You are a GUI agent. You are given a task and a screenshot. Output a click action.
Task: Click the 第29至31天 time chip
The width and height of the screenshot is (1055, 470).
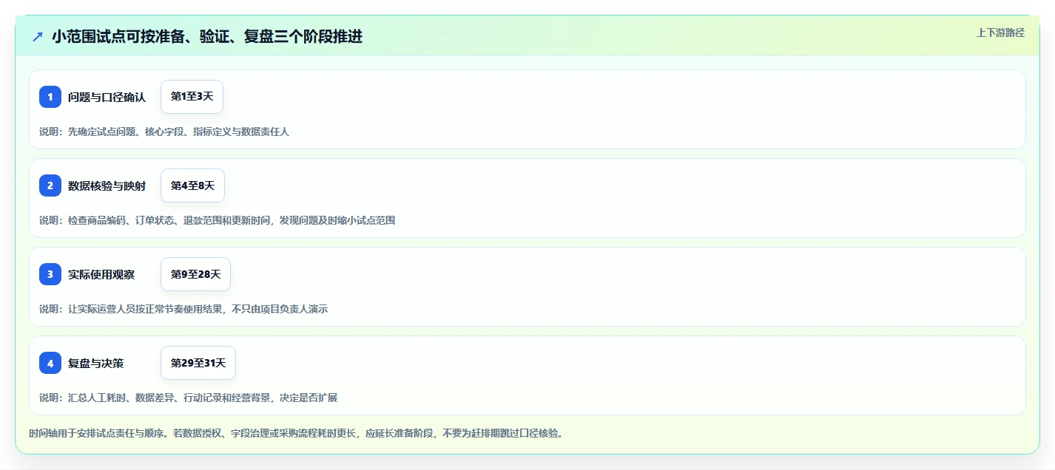tap(198, 363)
